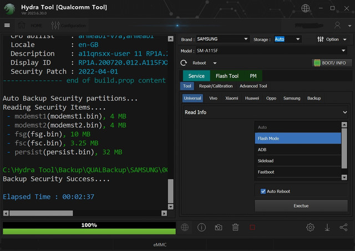
Task: Click the settings gear icon
Action: 310,227
